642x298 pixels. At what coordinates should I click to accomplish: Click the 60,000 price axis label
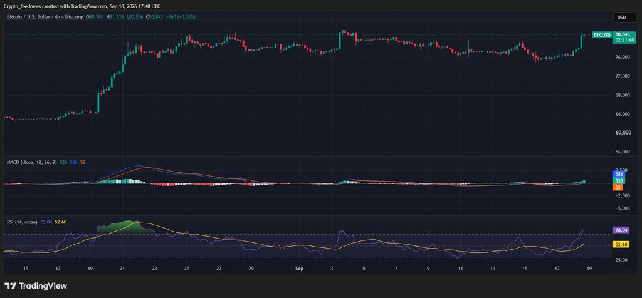tap(622, 133)
